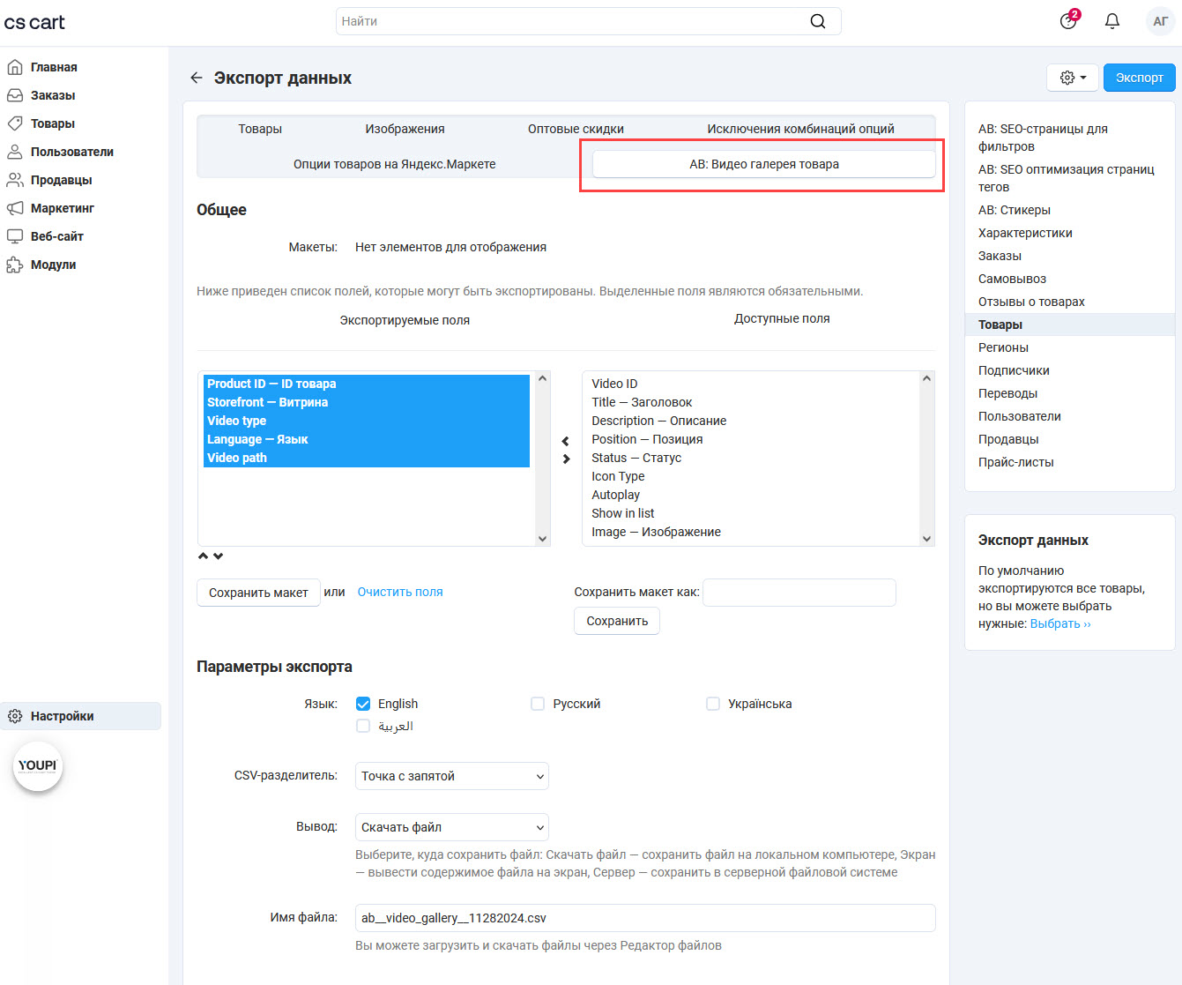
Task: Click the Имя файла input field
Action: (644, 918)
